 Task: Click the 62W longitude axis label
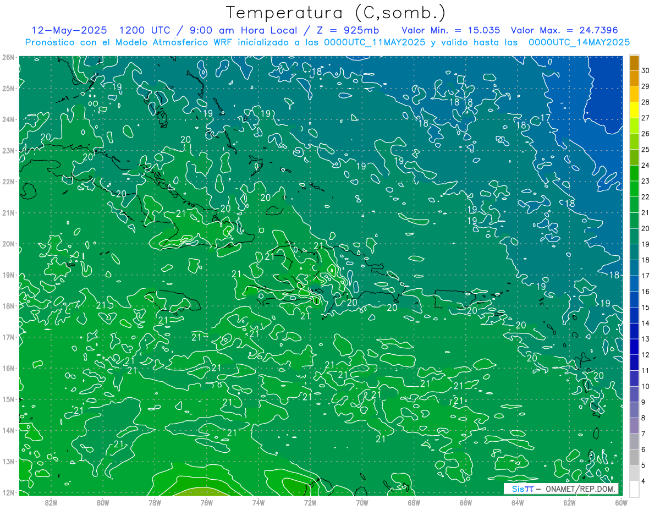570,502
